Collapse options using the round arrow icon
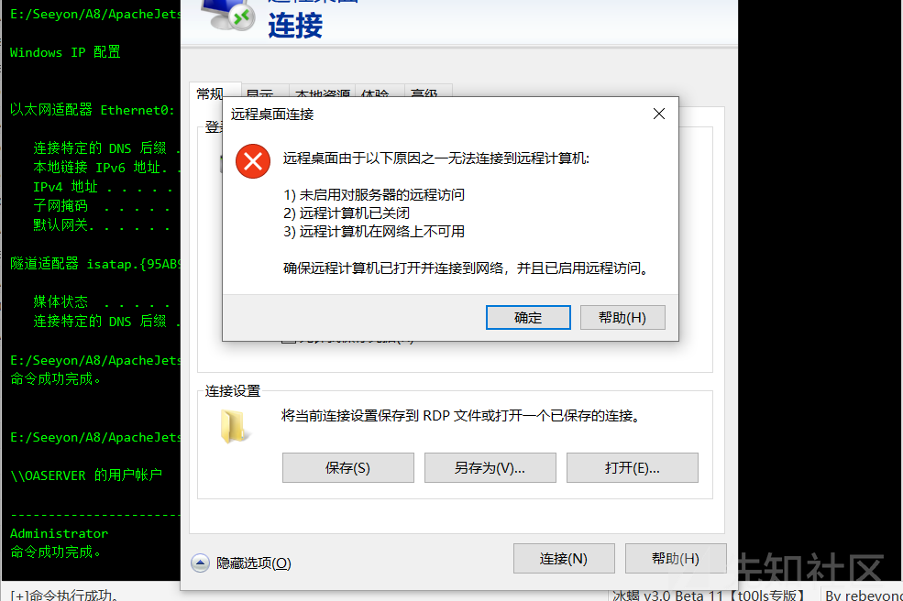The image size is (903, 601). [x=201, y=563]
